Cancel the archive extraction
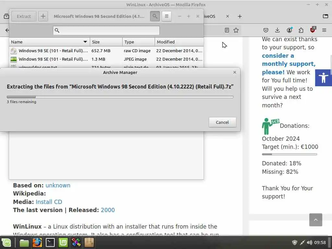Viewport: 332px width, 249px height. coord(222,122)
